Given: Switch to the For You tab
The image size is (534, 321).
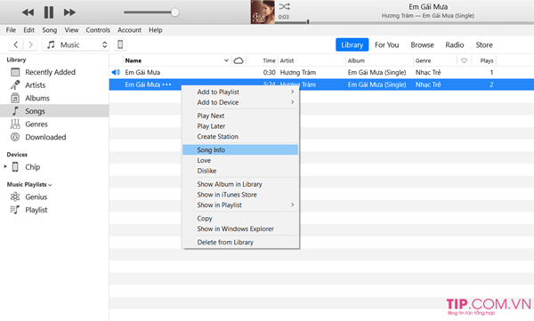Looking at the screenshot, I should [x=387, y=44].
